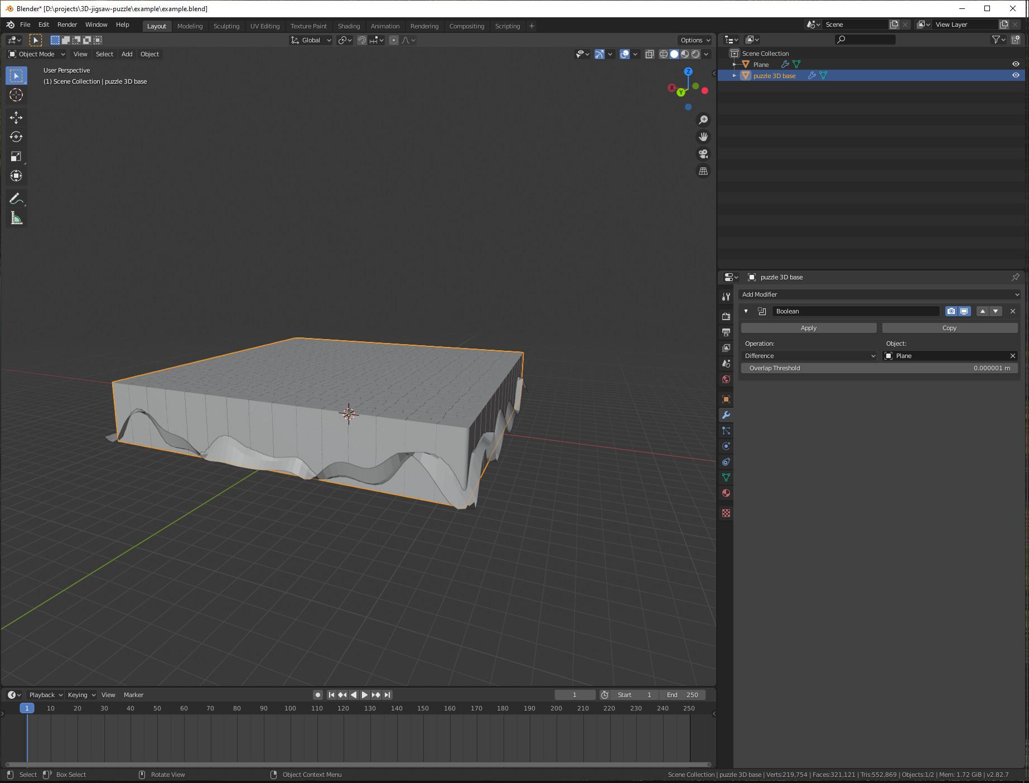Open the Output properties tab
This screenshot has width=1029, height=783.
[726, 332]
